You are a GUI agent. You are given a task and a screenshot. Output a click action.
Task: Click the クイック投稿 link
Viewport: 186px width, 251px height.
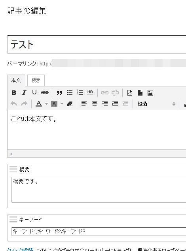click(x=20, y=249)
